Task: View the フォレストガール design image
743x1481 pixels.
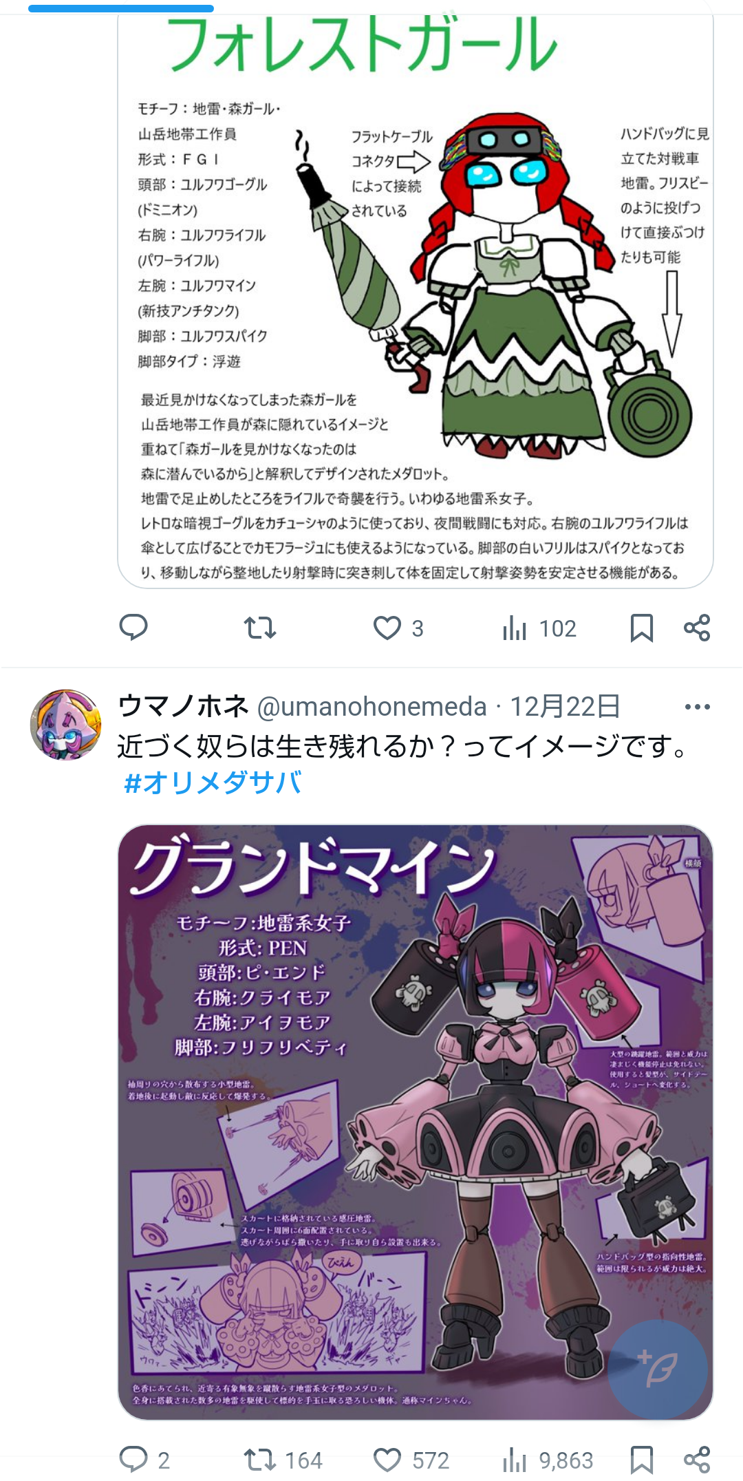Action: 416,297
